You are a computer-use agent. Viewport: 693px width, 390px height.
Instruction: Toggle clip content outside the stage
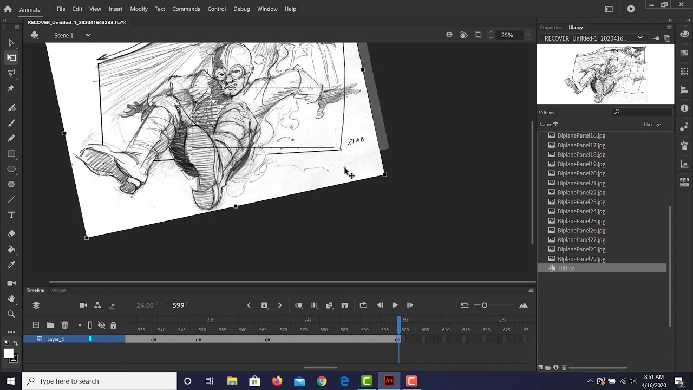(478, 35)
